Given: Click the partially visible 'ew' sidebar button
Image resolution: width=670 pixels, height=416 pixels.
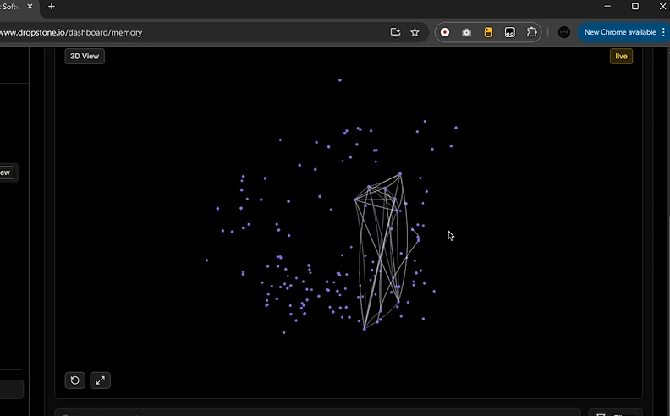Looking at the screenshot, I should tap(6, 172).
